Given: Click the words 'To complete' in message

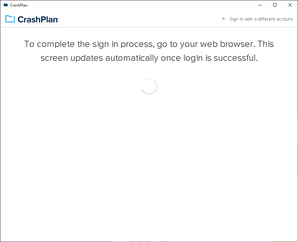Looking at the screenshot, I should tap(50, 44).
